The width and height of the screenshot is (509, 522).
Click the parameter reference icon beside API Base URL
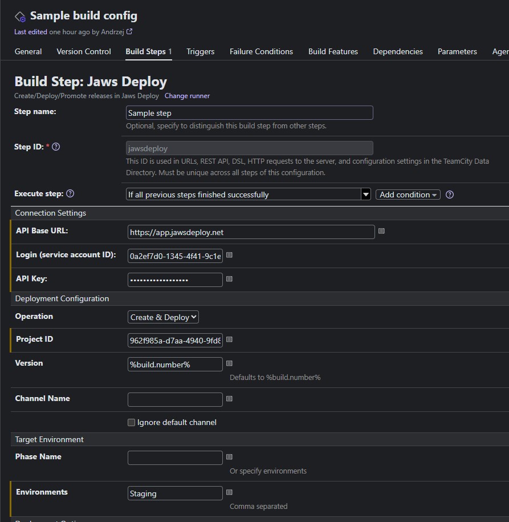tap(381, 231)
